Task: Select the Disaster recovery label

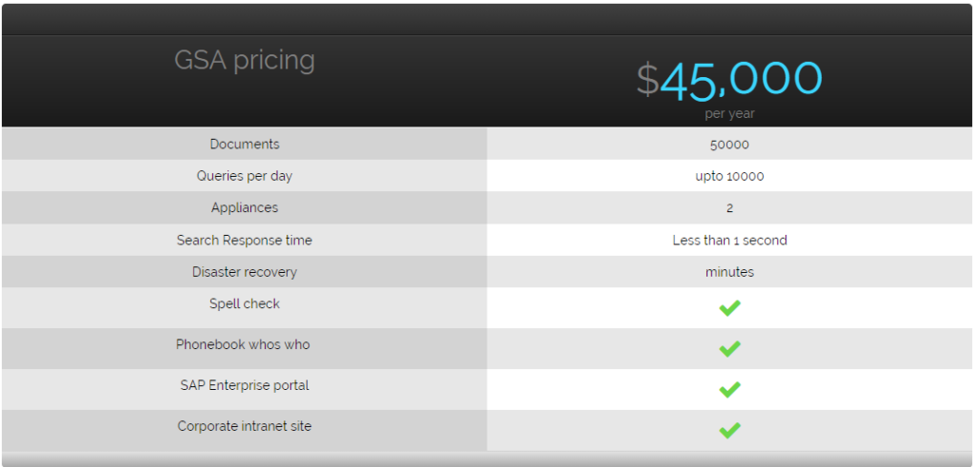Action: pyautogui.click(x=245, y=272)
